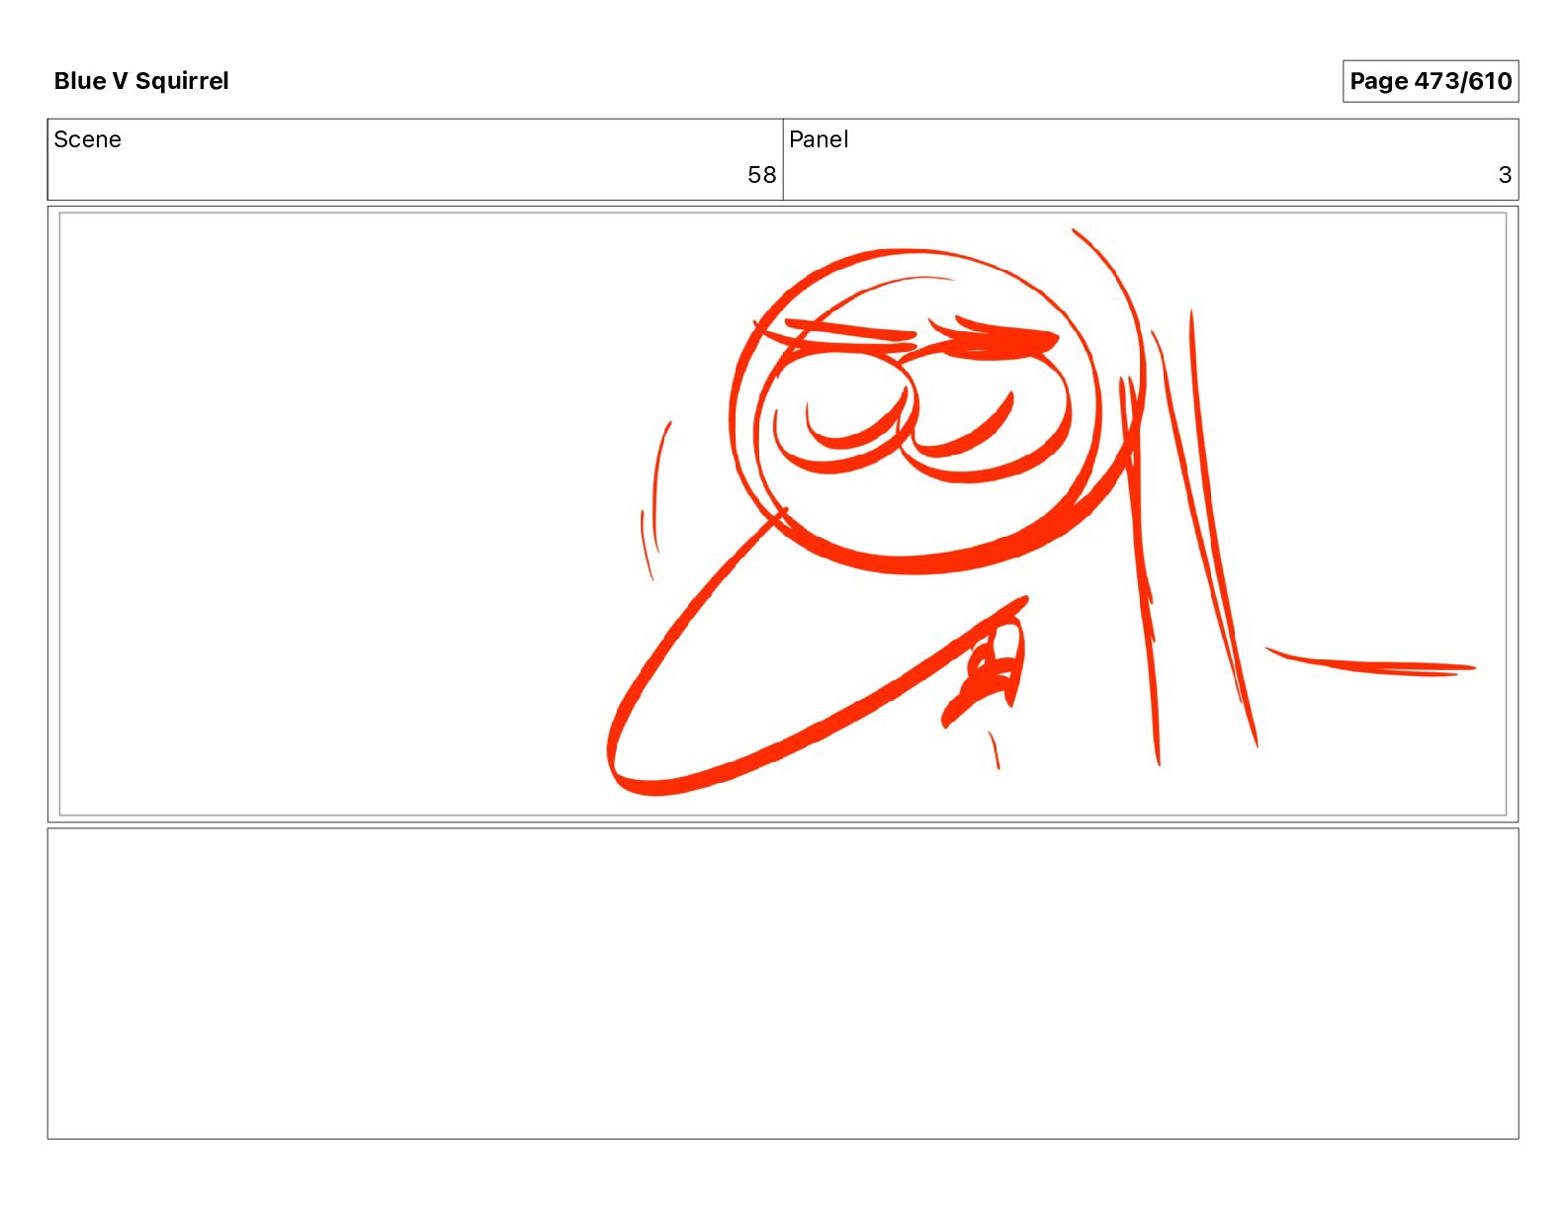This screenshot has width=1566, height=1210.
Task: Click the scene number '58'
Action: pos(761,175)
